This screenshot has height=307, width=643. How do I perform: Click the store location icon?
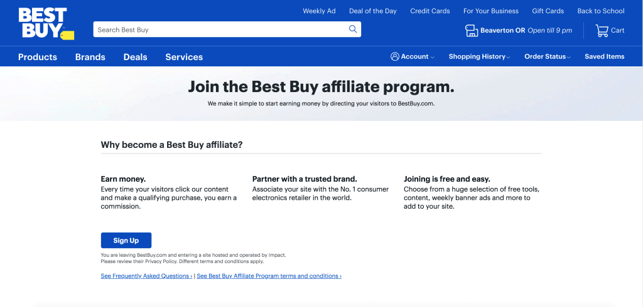click(472, 30)
